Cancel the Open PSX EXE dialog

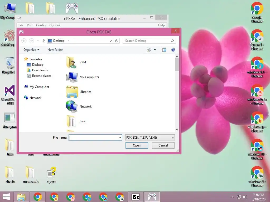[163, 145]
